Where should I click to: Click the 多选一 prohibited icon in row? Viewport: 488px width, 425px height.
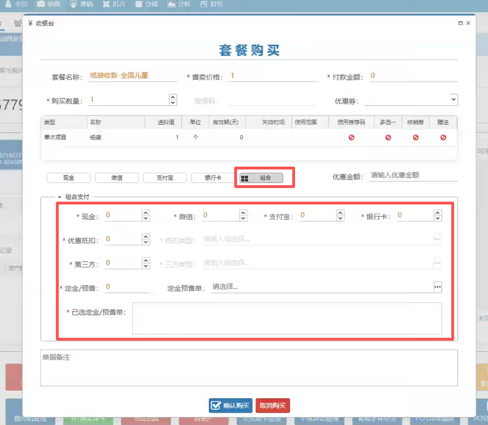388,138
